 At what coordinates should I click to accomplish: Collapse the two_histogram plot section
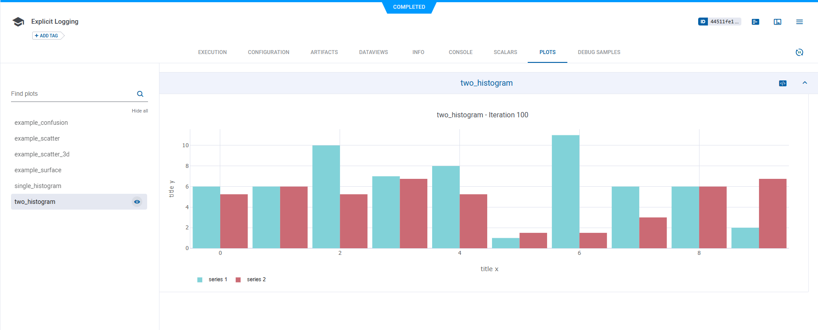pyautogui.click(x=805, y=83)
